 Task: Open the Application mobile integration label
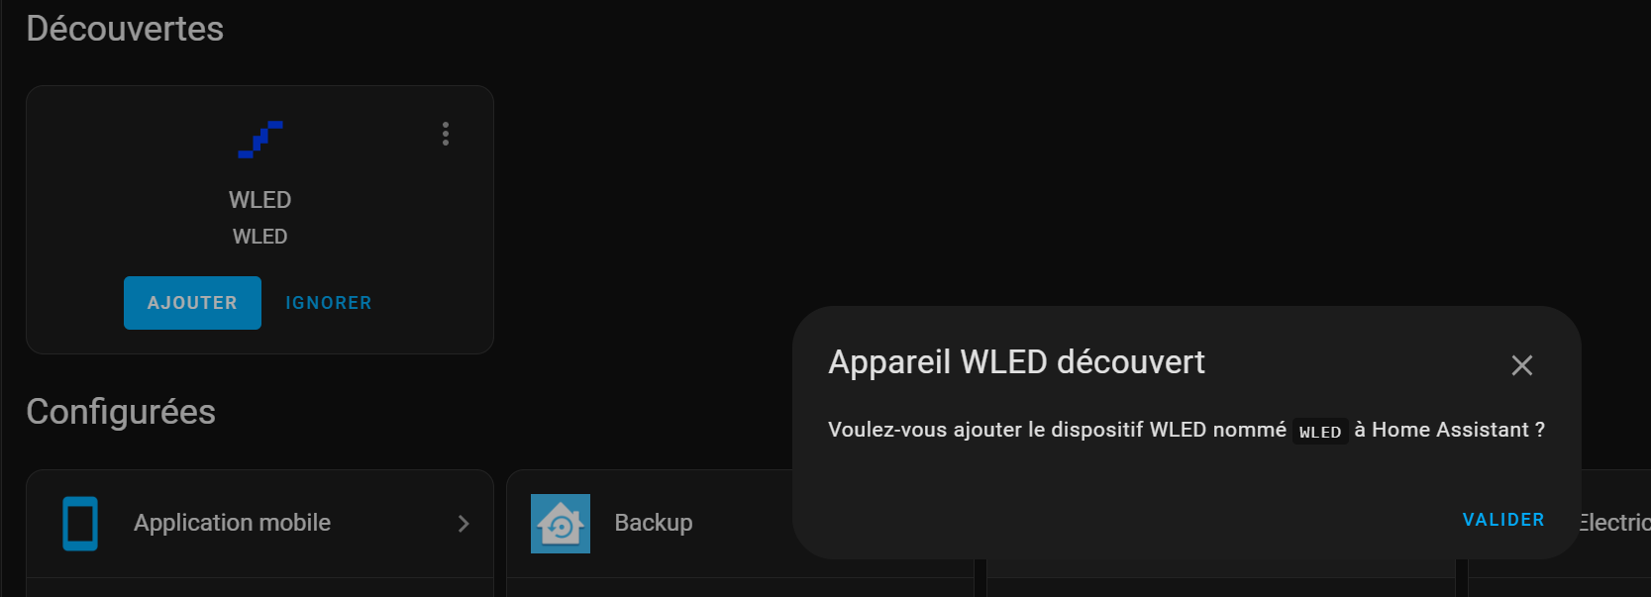tap(232, 523)
